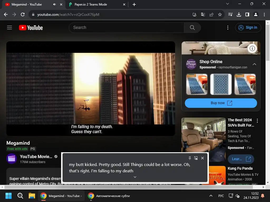Click the install app icon in address bar
This screenshot has width=270, height=202.
click(x=194, y=15)
